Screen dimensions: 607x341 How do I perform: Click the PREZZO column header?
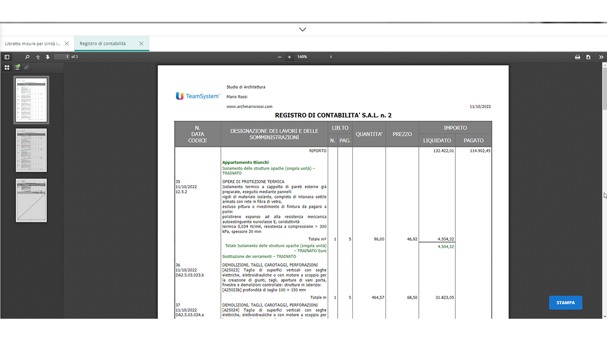(402, 134)
